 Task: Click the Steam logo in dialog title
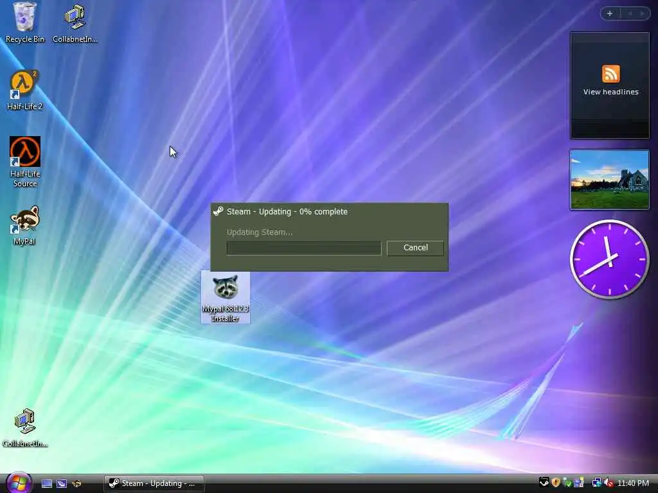pyautogui.click(x=218, y=211)
